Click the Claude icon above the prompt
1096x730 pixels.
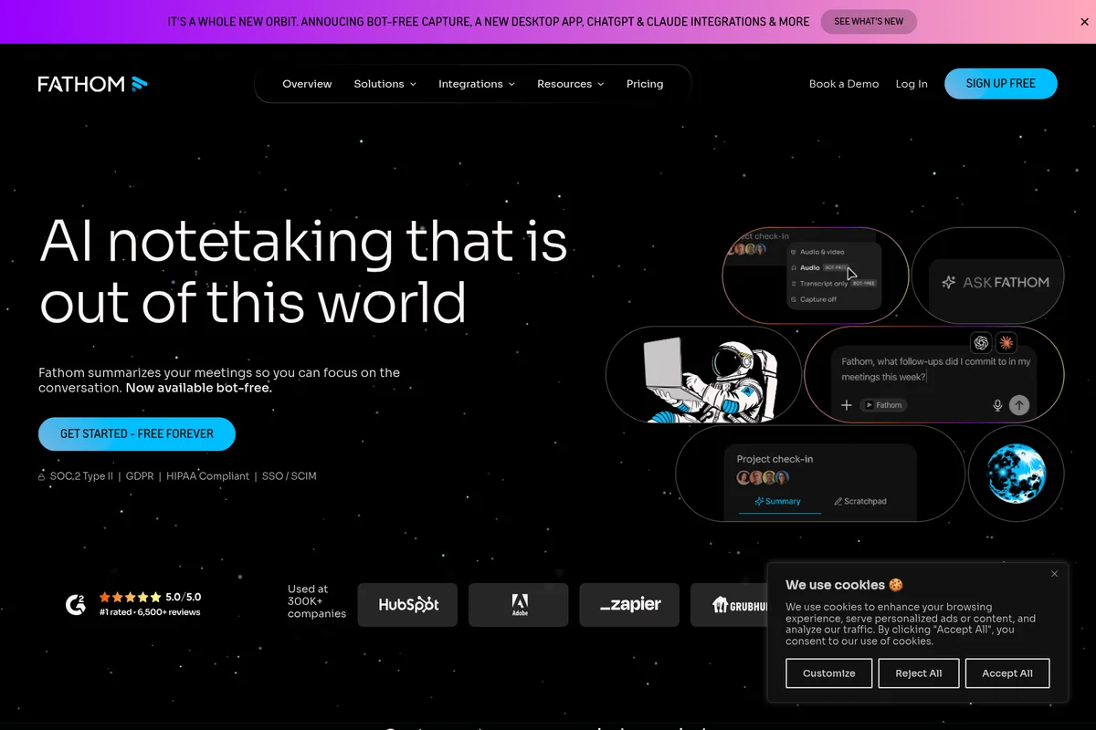click(1006, 343)
